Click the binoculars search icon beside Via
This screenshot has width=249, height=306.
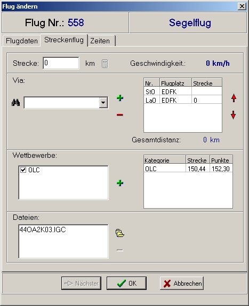coord(16,103)
